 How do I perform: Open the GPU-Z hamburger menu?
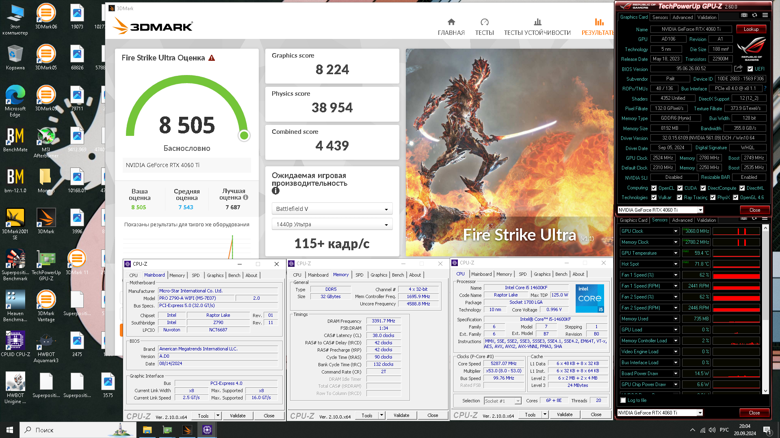point(765,15)
